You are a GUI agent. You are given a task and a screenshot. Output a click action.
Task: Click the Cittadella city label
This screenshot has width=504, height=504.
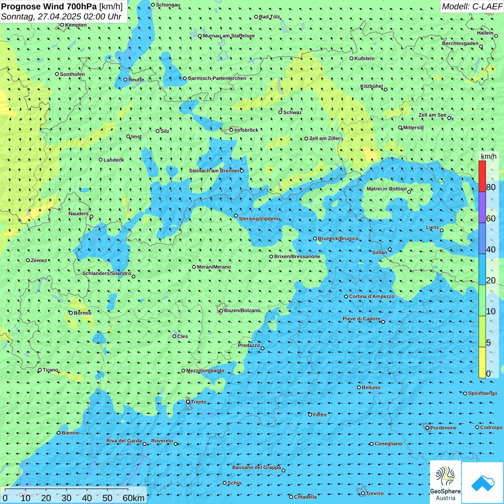coord(305,497)
